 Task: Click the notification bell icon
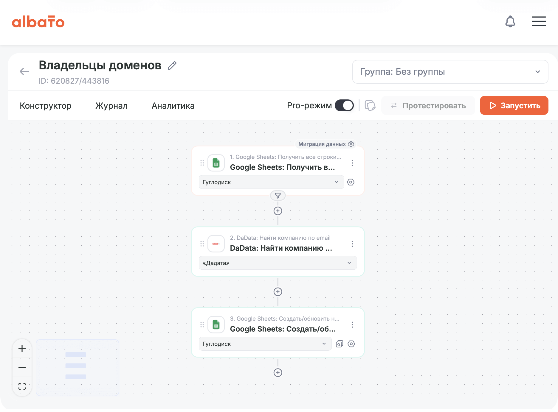coord(510,21)
